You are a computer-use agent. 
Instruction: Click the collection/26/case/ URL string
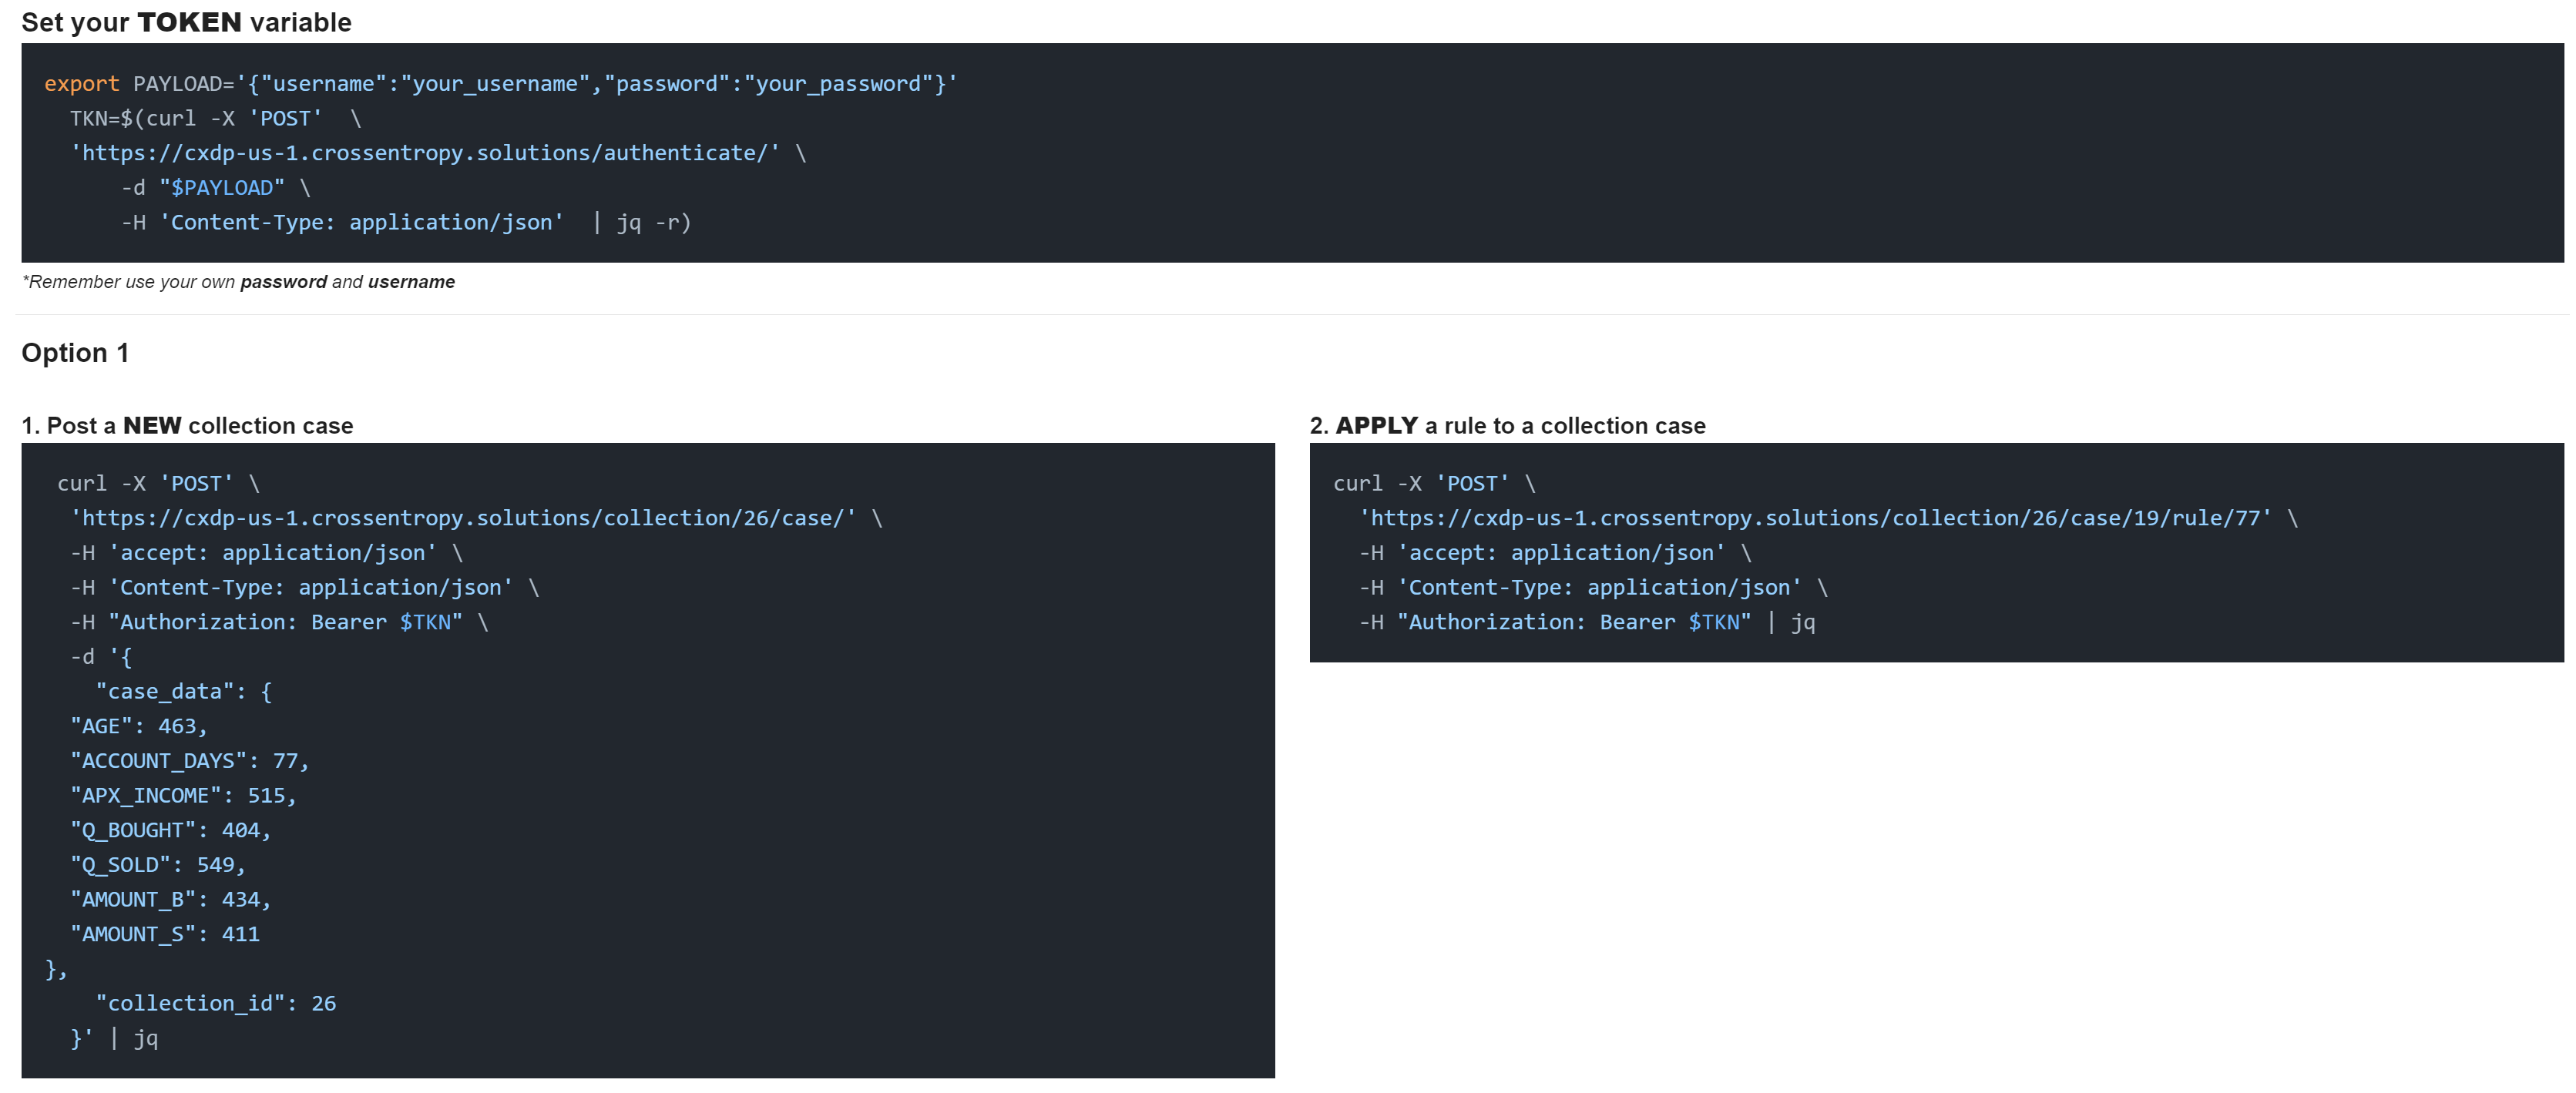click(462, 518)
